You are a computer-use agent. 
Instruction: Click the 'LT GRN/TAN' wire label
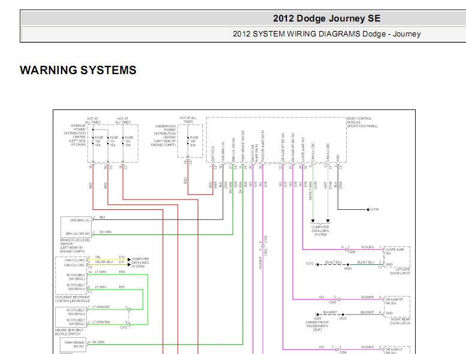click(101, 322)
